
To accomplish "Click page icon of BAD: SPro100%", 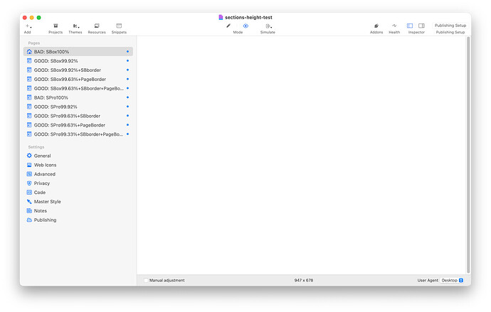I will [x=29, y=97].
